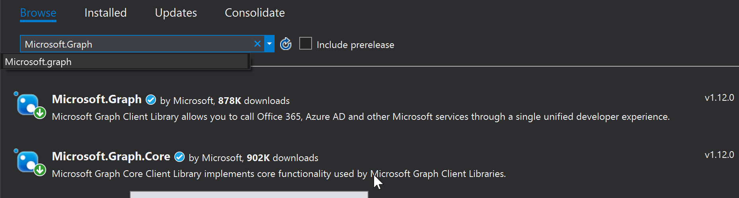Click the Microsoft.Graph.Core verified checkmark badge
Image resolution: width=739 pixels, height=198 pixels.
(x=179, y=157)
